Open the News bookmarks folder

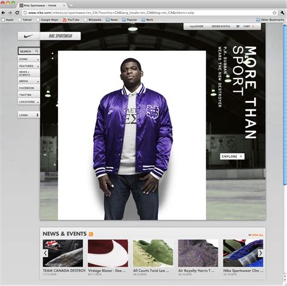(x=111, y=20)
